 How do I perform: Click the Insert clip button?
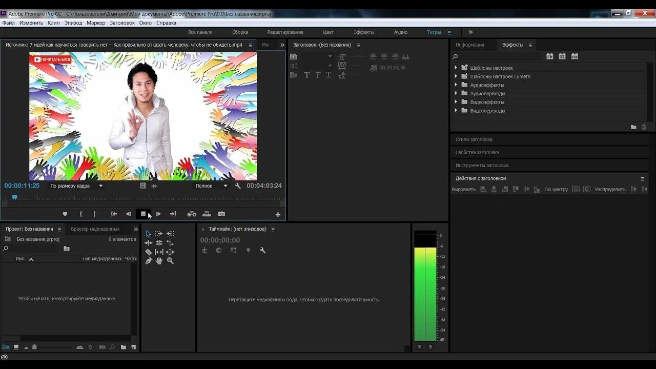(x=192, y=214)
